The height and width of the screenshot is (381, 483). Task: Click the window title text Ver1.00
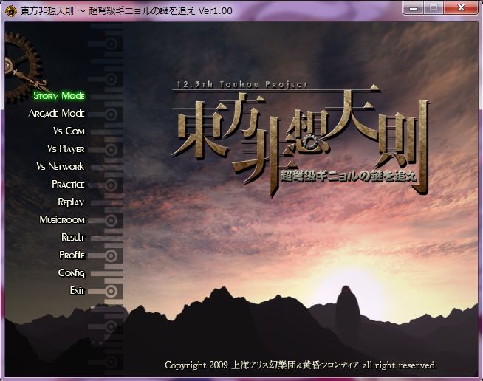coord(215,11)
